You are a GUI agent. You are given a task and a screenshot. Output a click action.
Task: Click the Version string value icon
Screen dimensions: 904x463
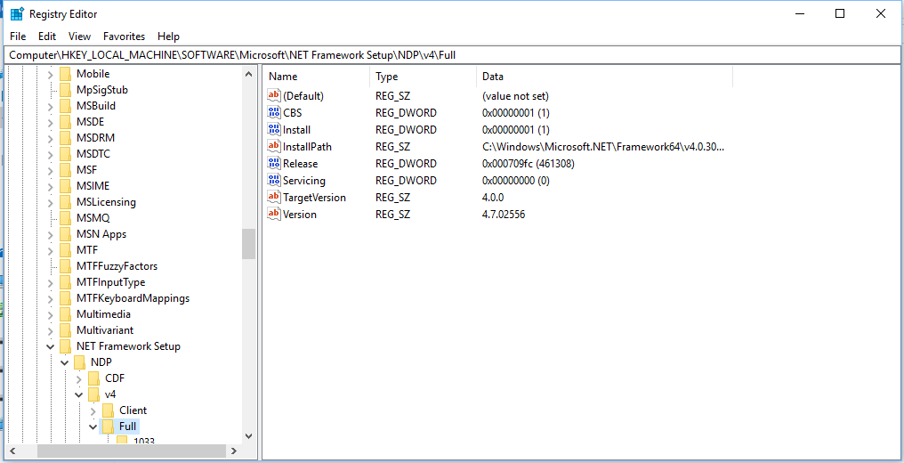(274, 214)
